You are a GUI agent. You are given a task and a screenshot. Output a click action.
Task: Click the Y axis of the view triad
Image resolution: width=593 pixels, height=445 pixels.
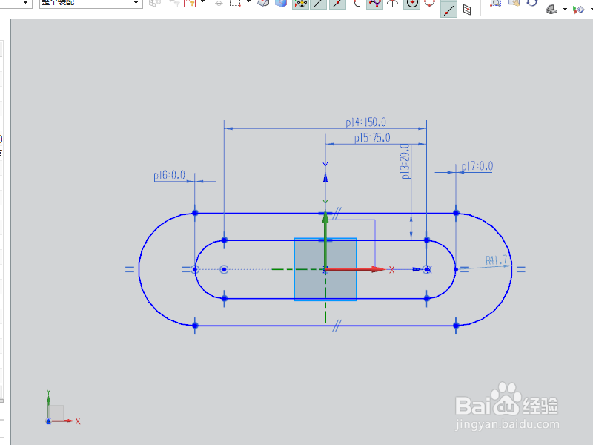click(x=48, y=401)
